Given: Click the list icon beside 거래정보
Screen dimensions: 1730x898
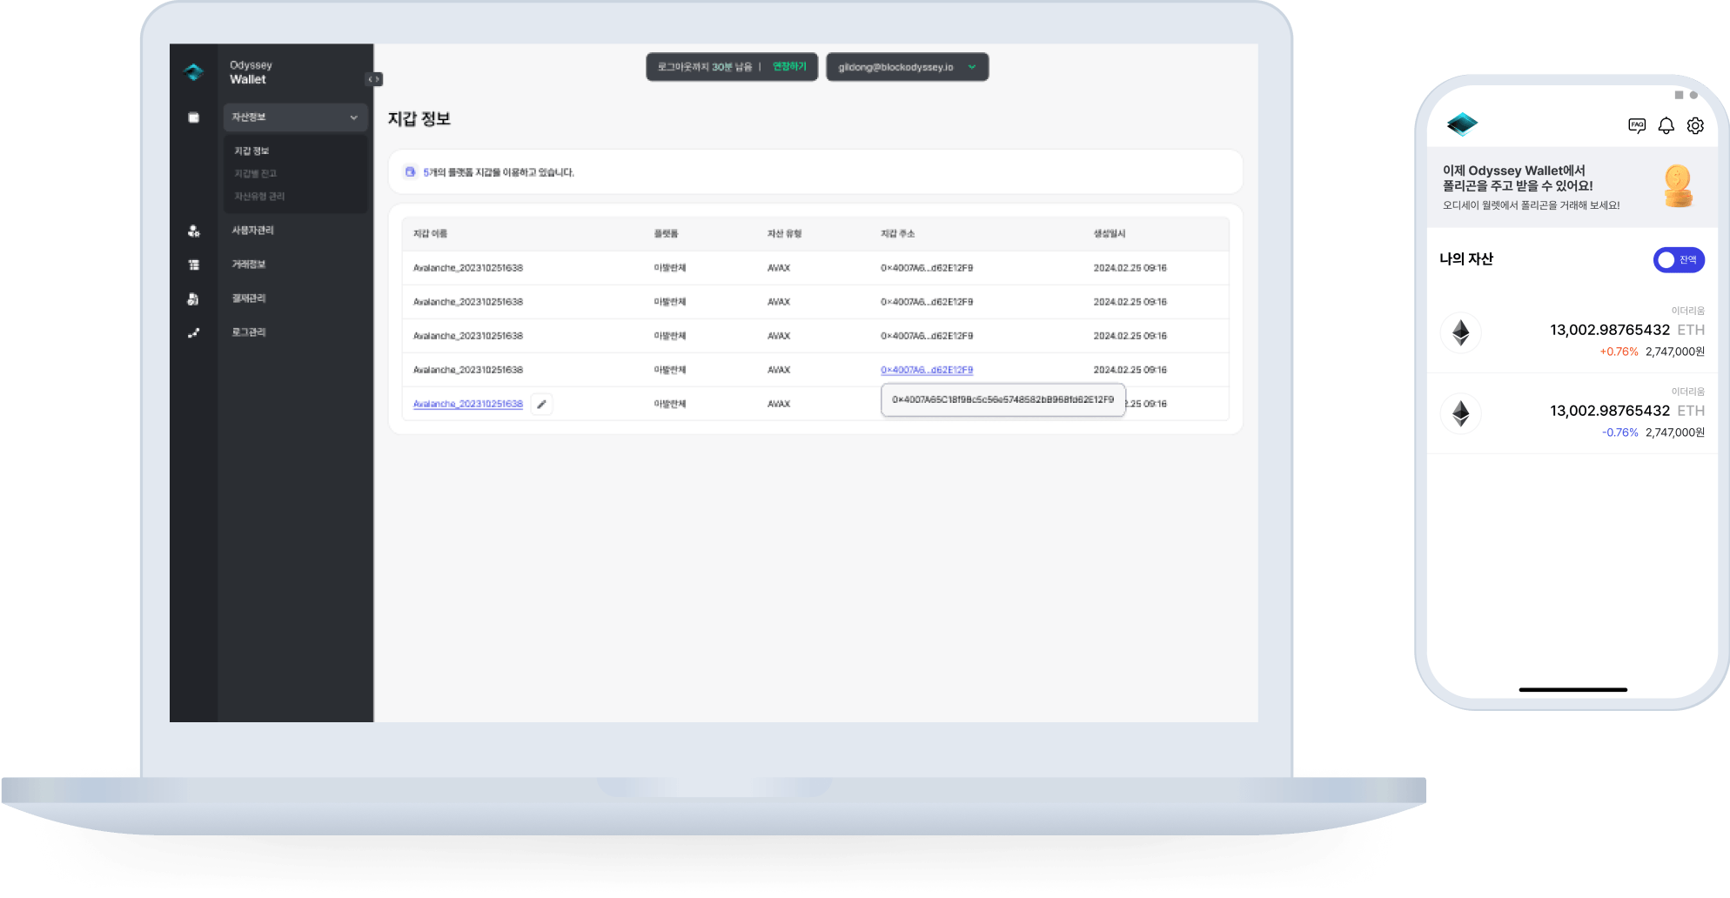Looking at the screenshot, I should click(194, 265).
